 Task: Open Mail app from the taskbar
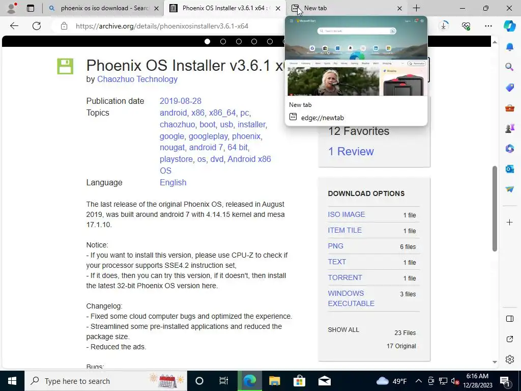coord(325,381)
